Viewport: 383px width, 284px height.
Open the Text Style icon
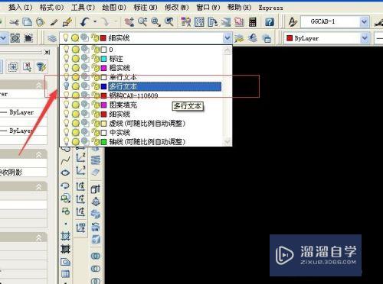pyautogui.click(x=293, y=22)
